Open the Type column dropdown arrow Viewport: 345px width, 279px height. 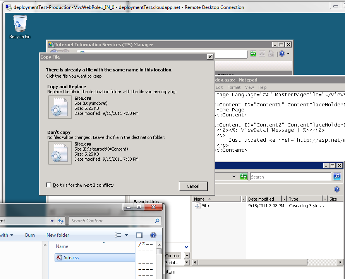pos(325,199)
